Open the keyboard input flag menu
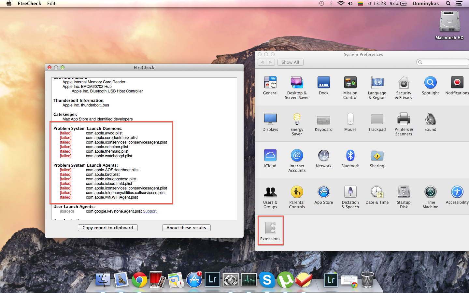The width and height of the screenshot is (469, 293). click(361, 4)
